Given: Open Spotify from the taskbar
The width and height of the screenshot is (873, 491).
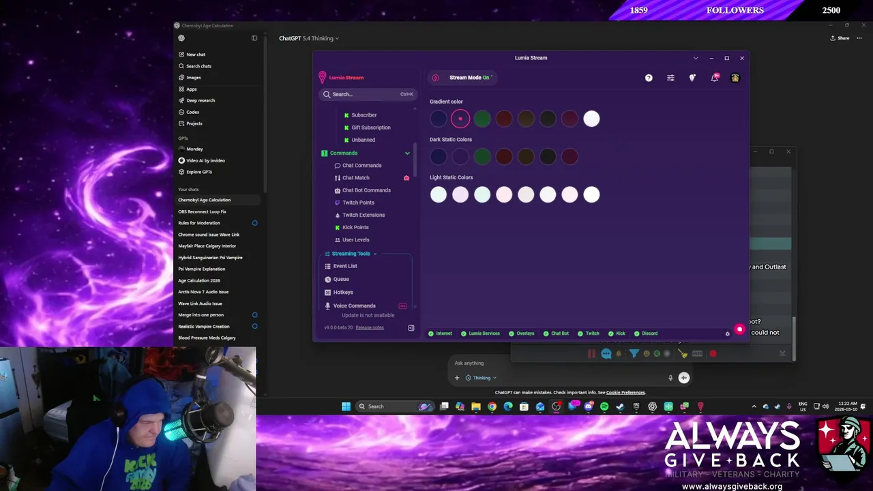Looking at the screenshot, I should click(604, 406).
